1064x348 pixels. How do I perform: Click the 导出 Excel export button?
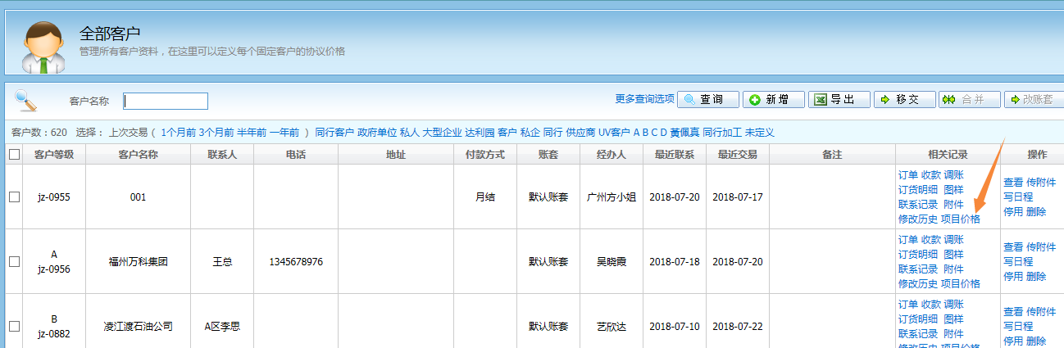pos(838,99)
